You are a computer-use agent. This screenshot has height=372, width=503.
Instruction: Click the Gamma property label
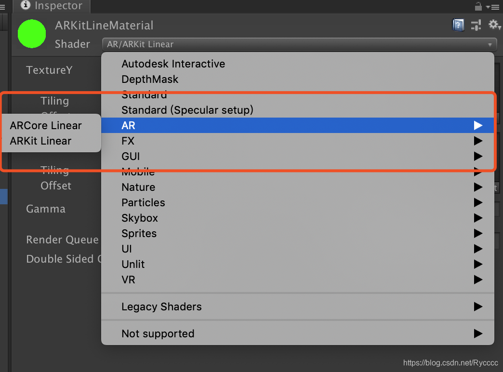pos(46,209)
